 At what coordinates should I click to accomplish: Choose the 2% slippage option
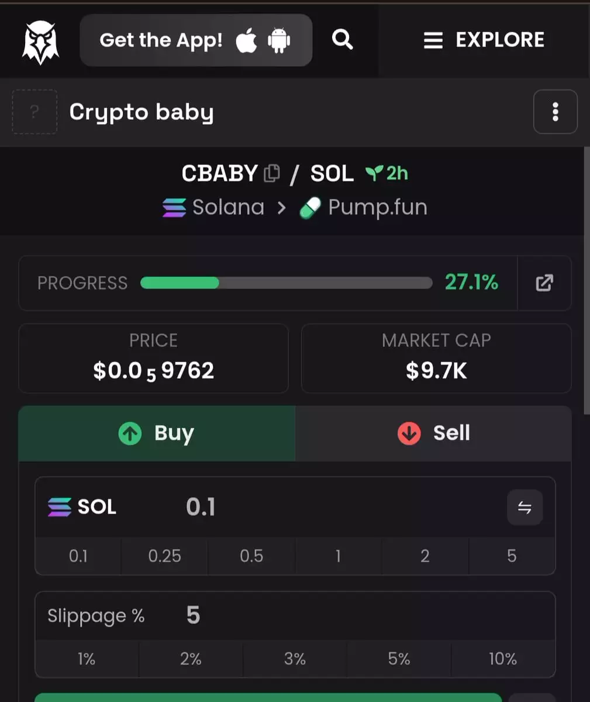point(191,659)
